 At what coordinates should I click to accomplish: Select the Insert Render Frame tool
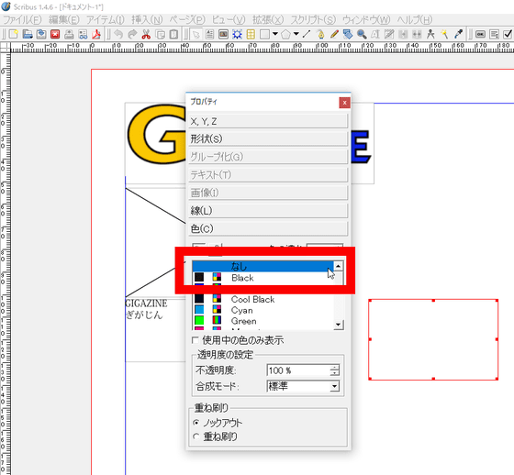click(237, 34)
